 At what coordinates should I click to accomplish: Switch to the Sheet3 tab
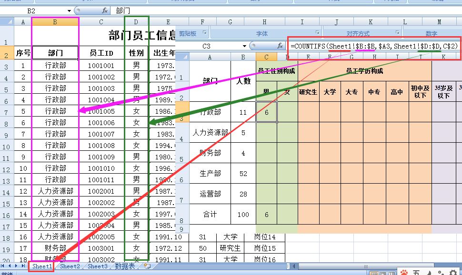(x=98, y=266)
